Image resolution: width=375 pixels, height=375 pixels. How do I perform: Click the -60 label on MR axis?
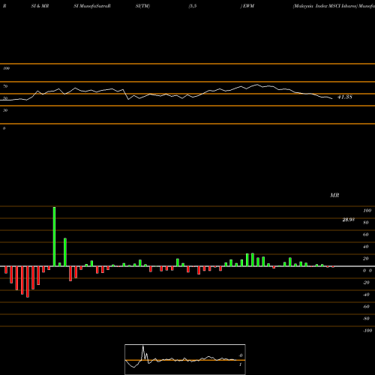click(x=366, y=307)
